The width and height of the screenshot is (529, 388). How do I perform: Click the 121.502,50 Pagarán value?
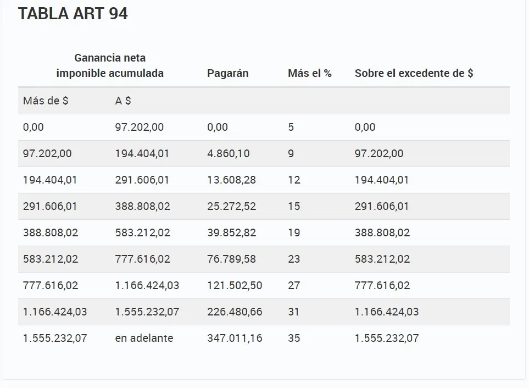235,285
